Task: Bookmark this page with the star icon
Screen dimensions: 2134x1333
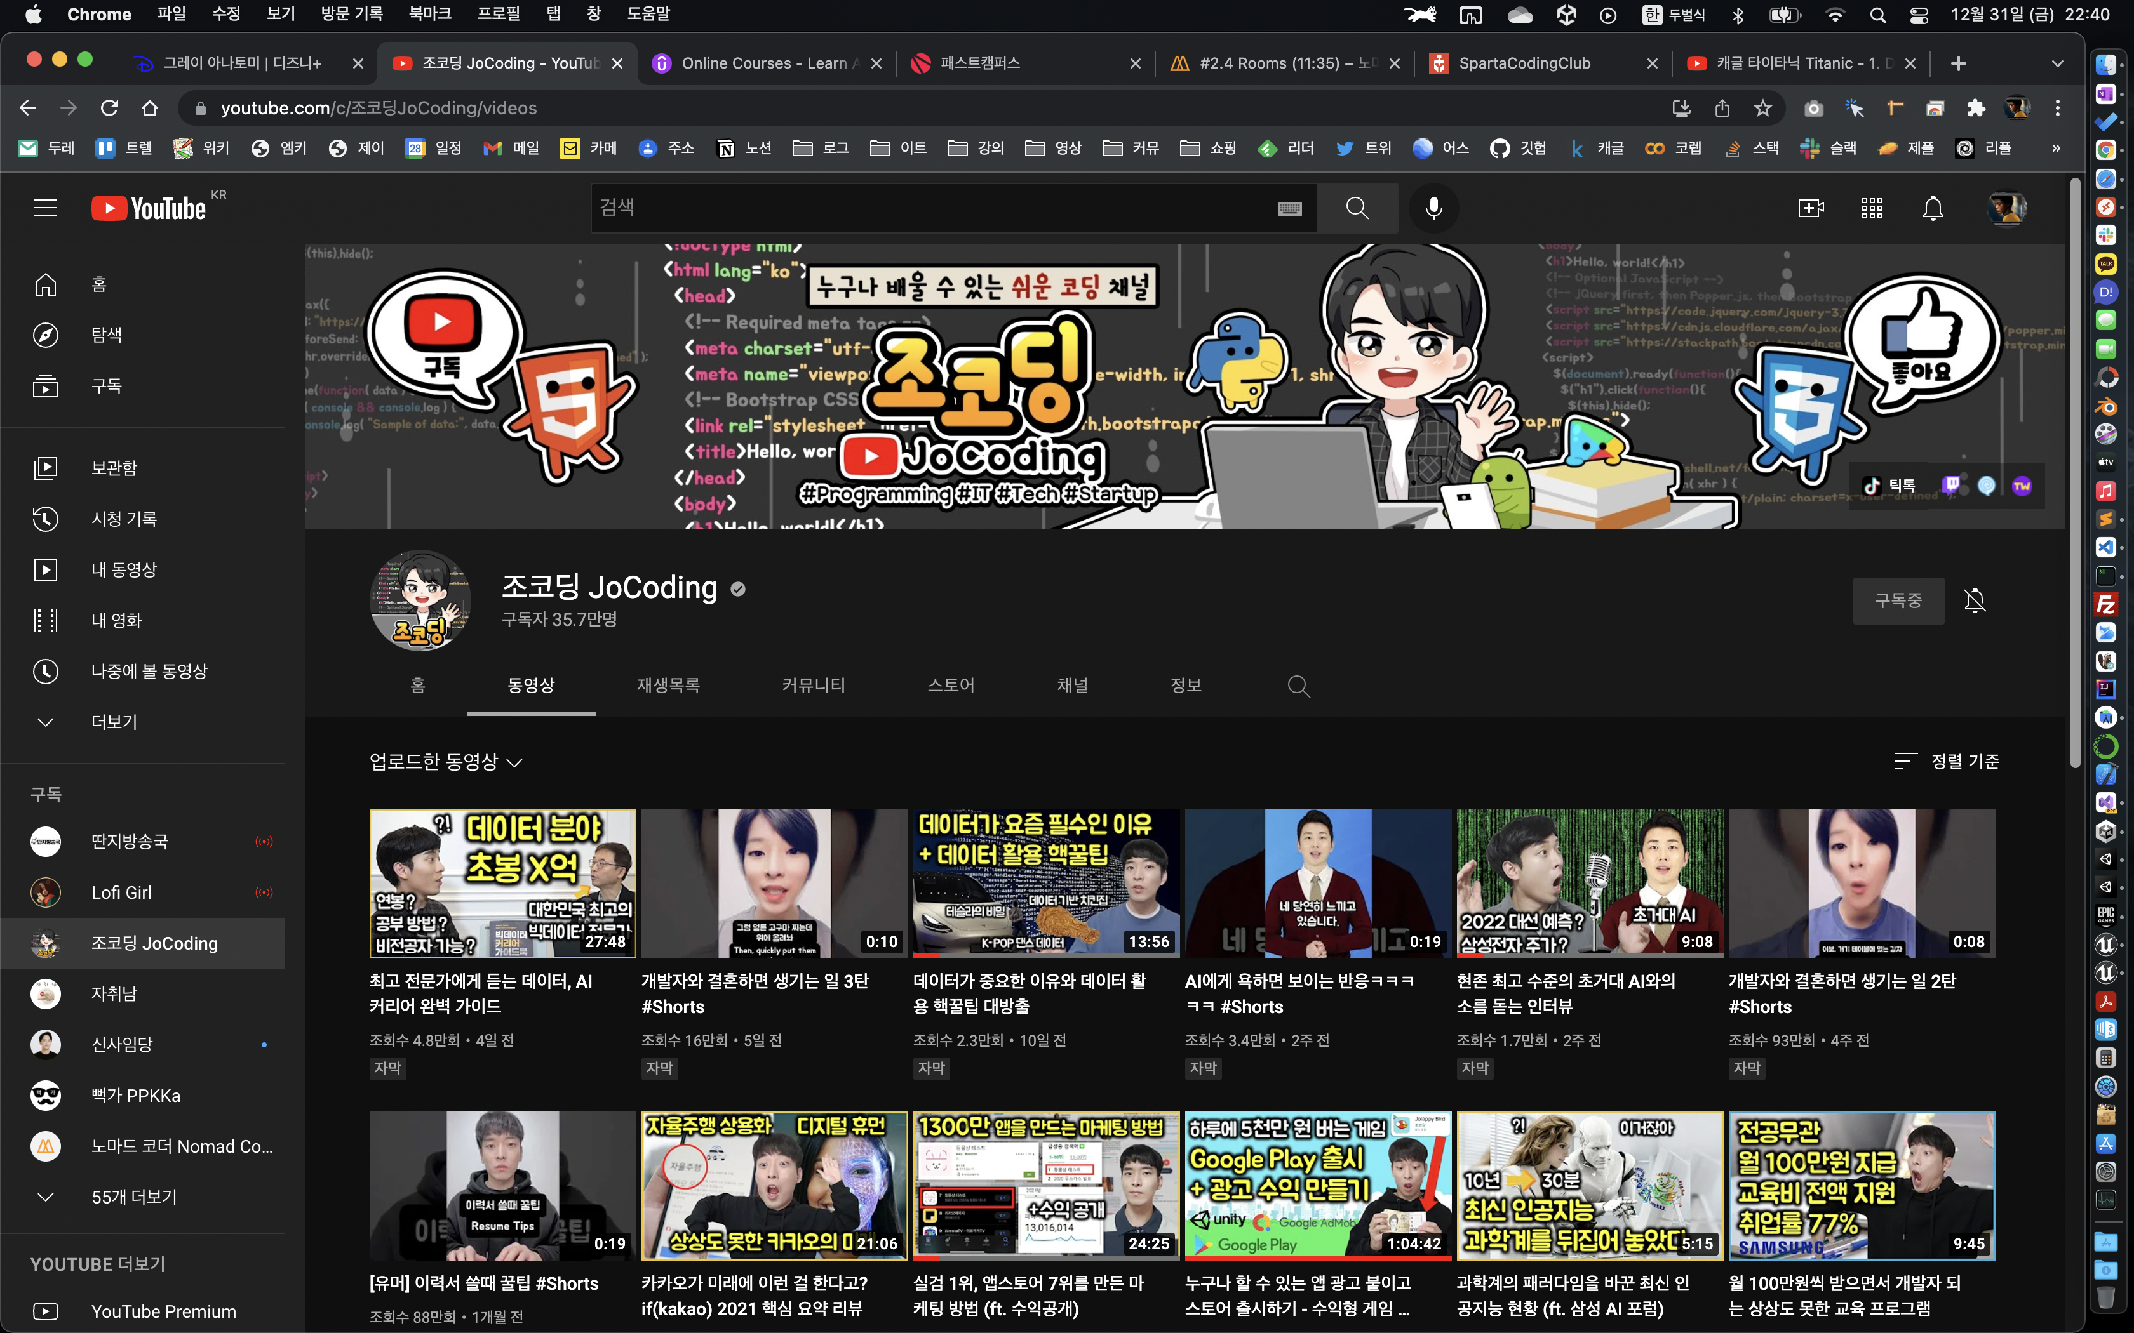Action: tap(1762, 109)
